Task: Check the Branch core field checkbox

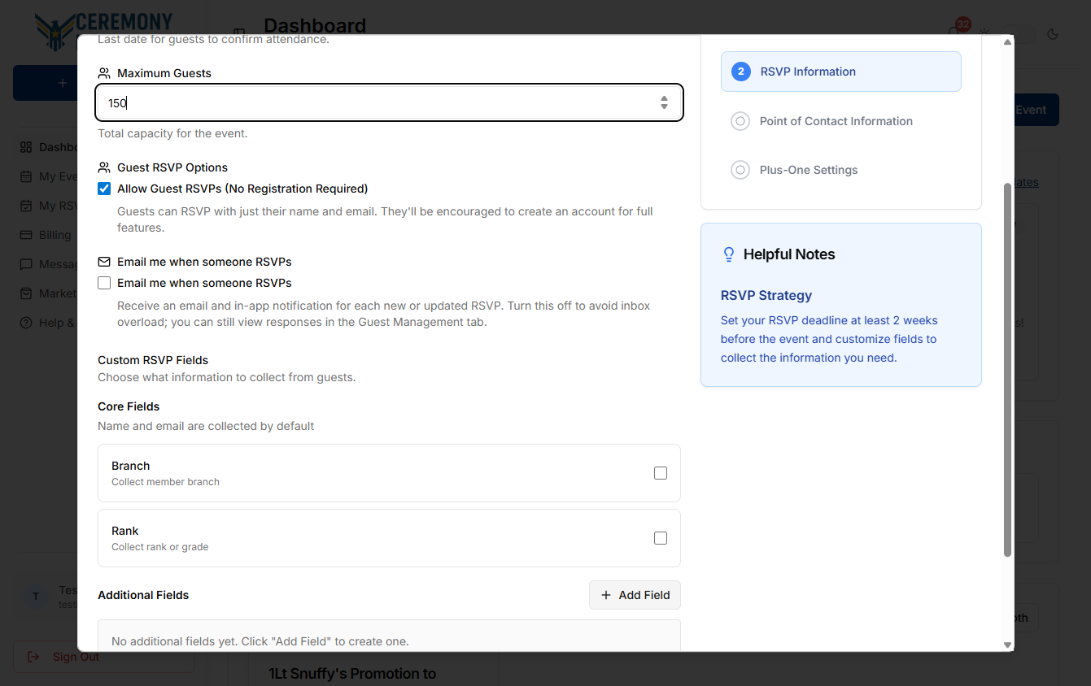Action: [661, 473]
